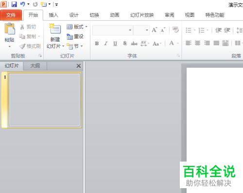243x193 pixels.
Task: Open the 版式 (Layout) dropdown
Action: pyautogui.click(x=77, y=27)
